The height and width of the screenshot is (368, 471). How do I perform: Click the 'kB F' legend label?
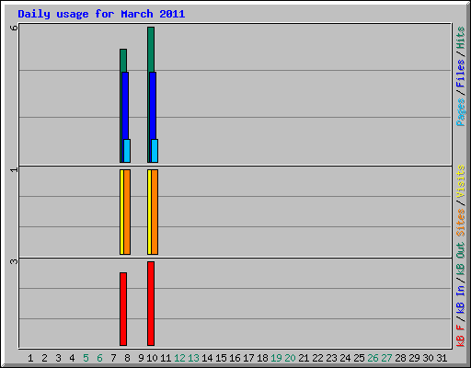pyautogui.click(x=460, y=336)
